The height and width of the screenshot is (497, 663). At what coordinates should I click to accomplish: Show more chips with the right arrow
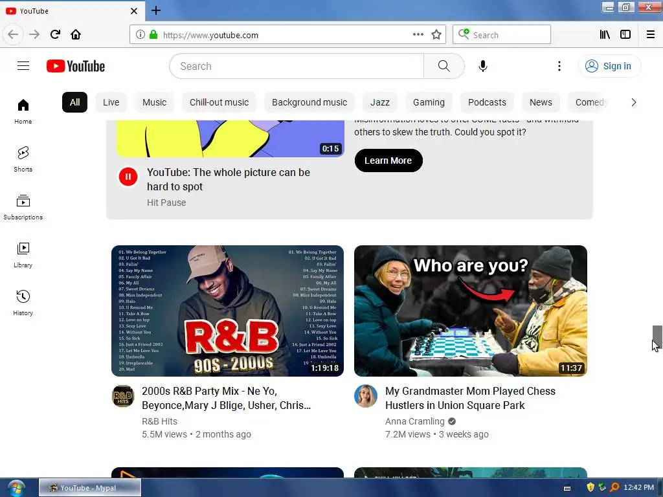pyautogui.click(x=633, y=102)
